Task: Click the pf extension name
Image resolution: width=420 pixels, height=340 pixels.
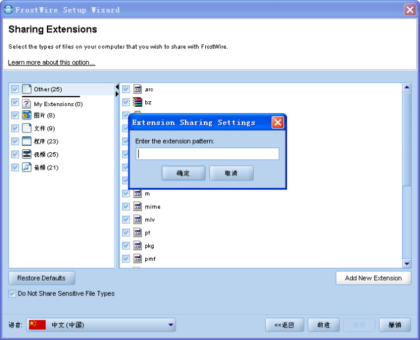Action: (148, 233)
